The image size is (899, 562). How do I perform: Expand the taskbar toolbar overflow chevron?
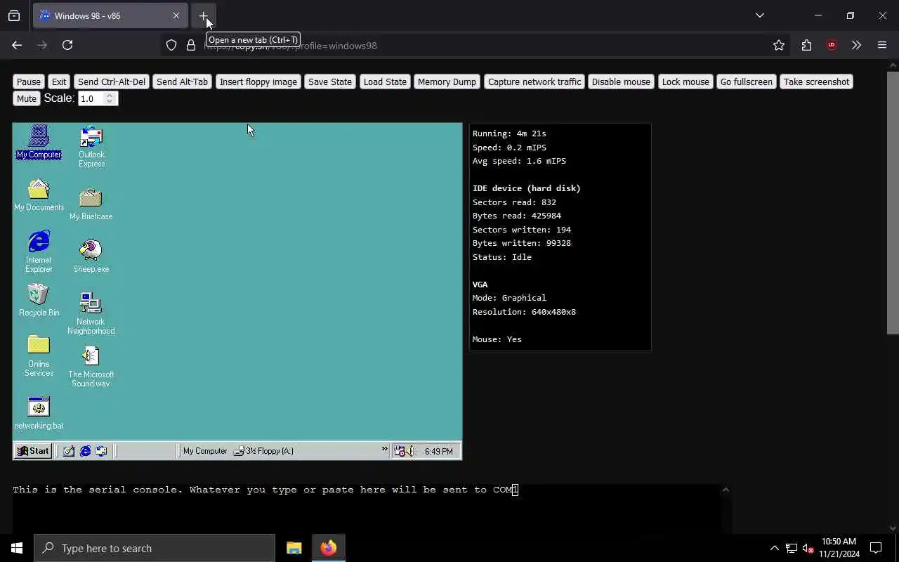point(384,449)
